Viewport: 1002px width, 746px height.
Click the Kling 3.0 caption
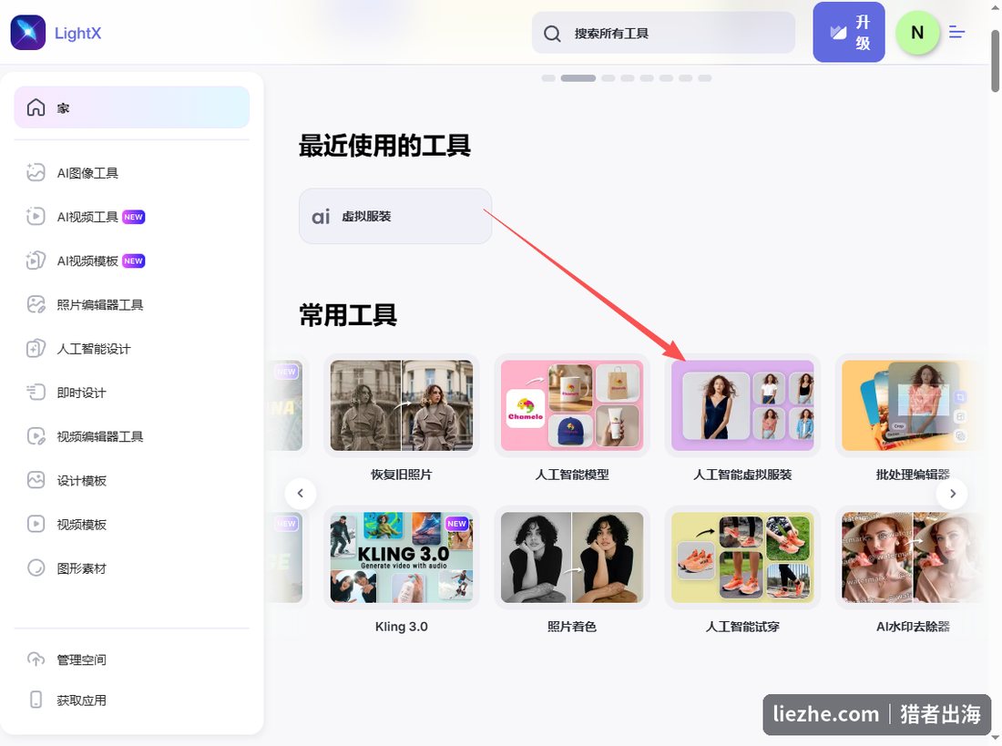[x=402, y=627]
